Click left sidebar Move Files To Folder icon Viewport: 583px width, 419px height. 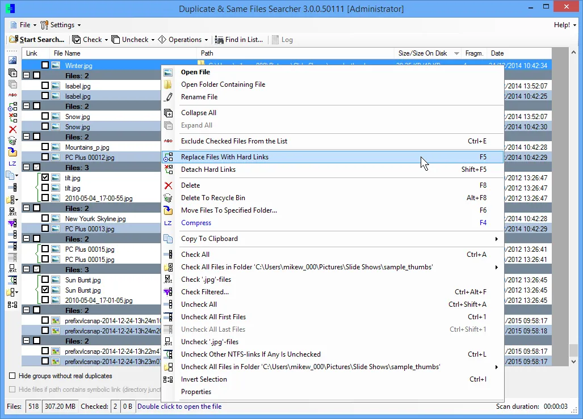pyautogui.click(x=12, y=152)
